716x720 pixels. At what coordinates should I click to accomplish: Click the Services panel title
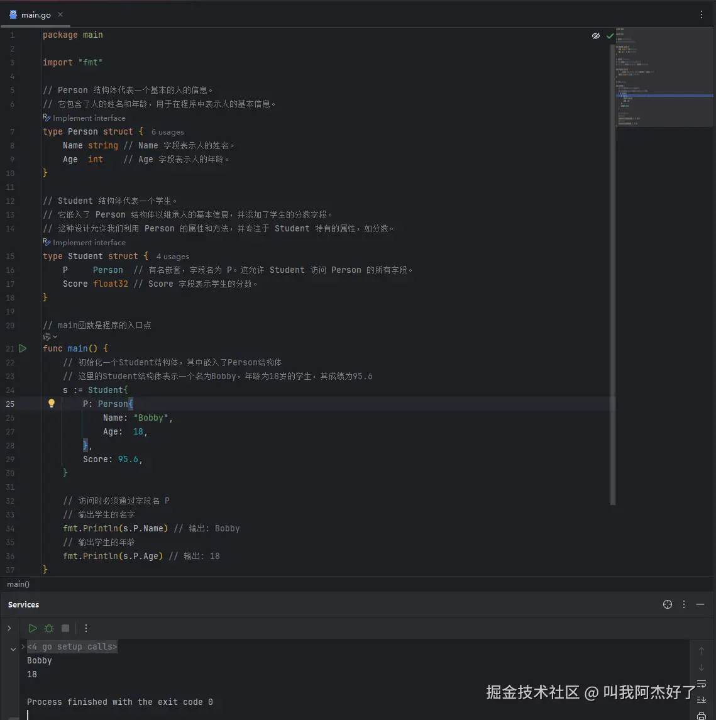click(23, 605)
